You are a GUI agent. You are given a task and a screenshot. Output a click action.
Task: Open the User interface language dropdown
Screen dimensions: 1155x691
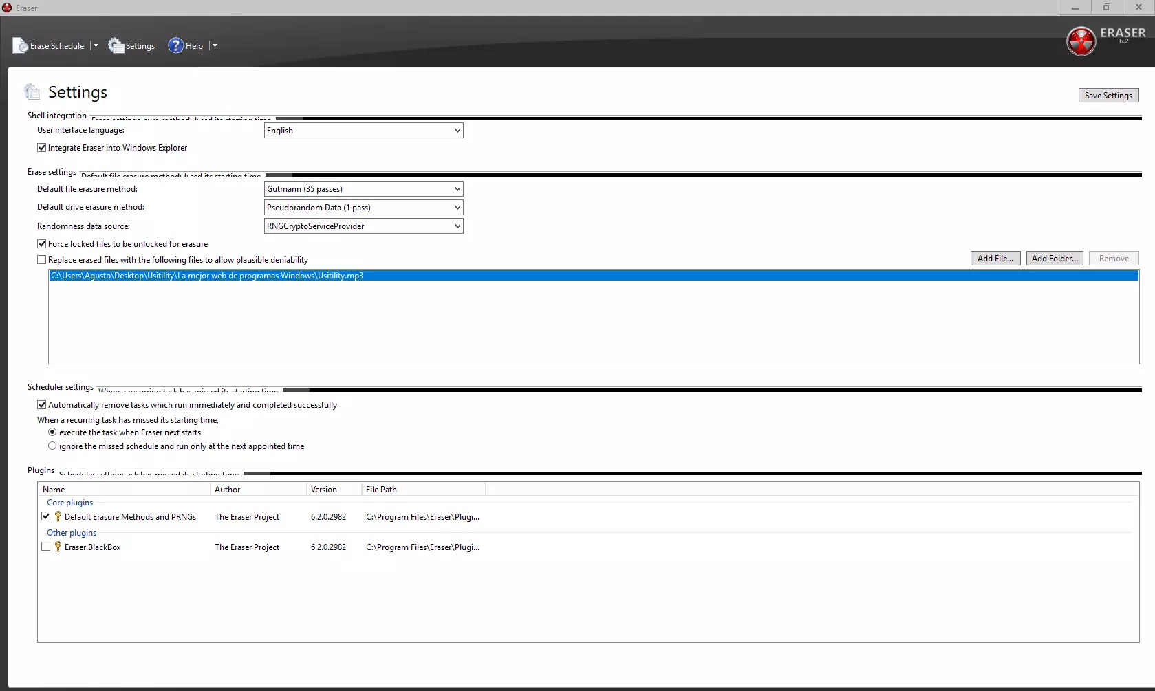[x=363, y=131]
